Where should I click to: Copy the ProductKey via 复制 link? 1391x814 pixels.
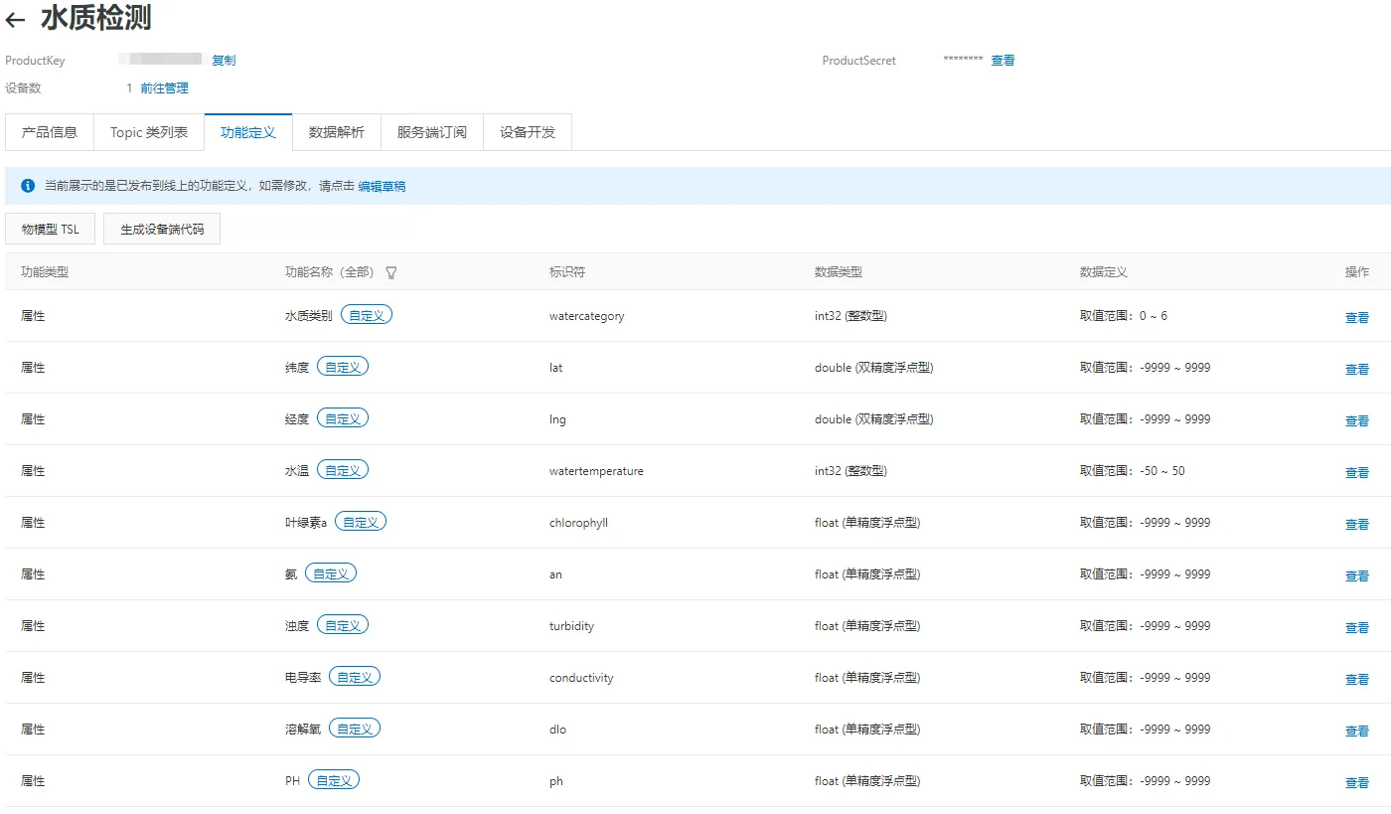(224, 61)
